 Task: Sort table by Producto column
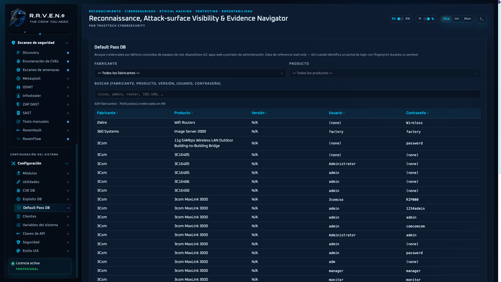click(184, 113)
